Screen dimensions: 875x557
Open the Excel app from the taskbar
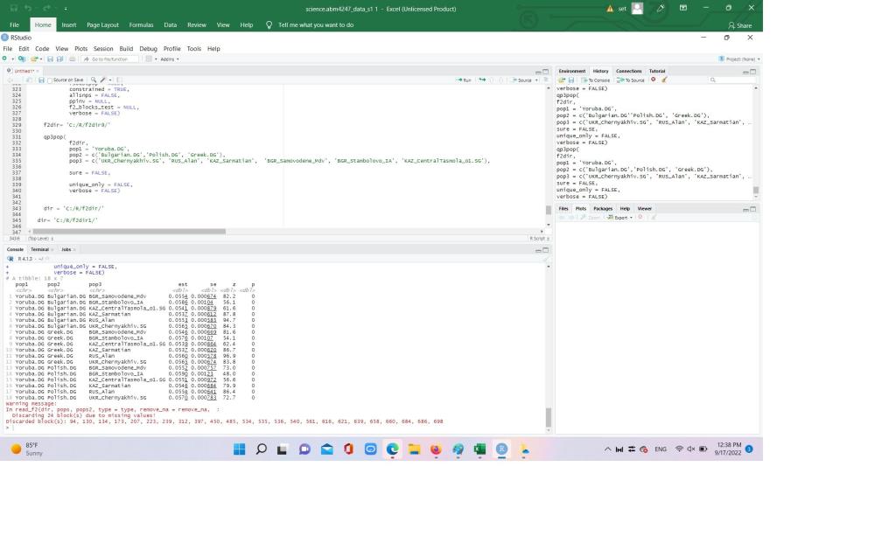click(x=479, y=449)
